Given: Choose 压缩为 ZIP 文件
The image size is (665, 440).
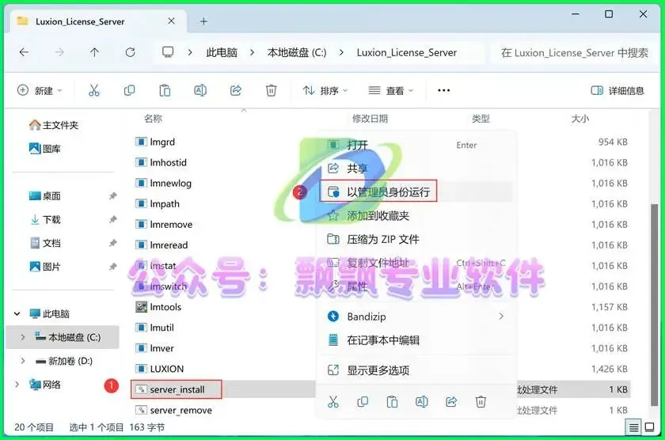Looking at the screenshot, I should (416, 239).
